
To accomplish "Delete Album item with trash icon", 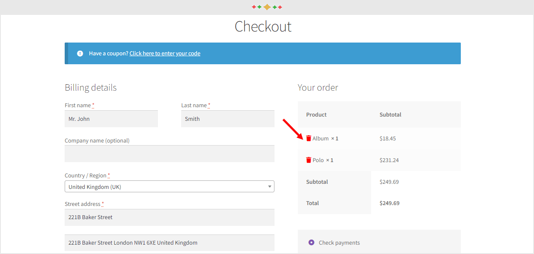I will 308,138.
